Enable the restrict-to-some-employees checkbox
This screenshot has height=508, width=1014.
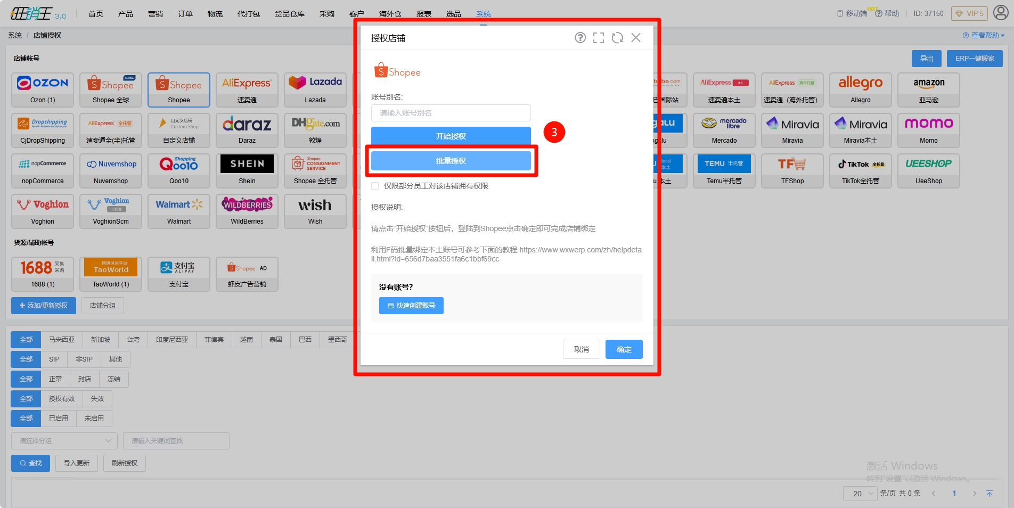[375, 186]
